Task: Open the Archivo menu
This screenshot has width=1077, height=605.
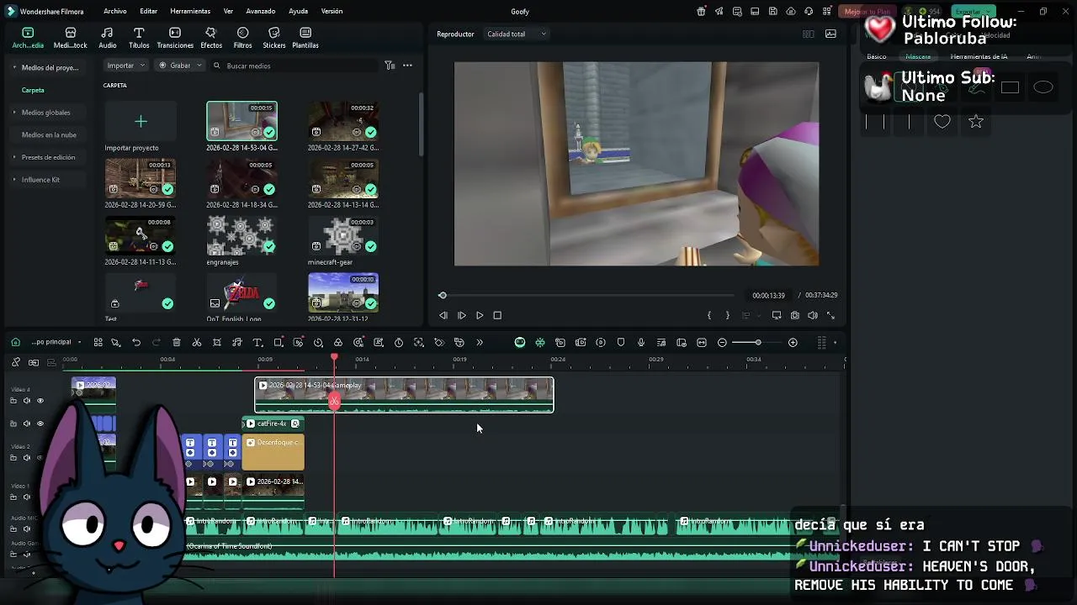Action: point(115,12)
